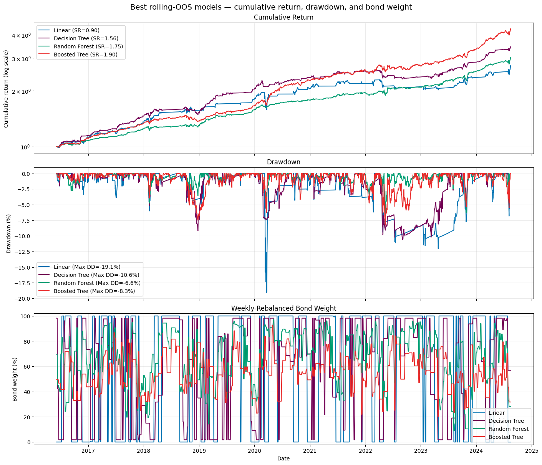
Task: Click the red line swatch beside 'Boosted Tree (SR=1.90)'
Action: point(45,55)
